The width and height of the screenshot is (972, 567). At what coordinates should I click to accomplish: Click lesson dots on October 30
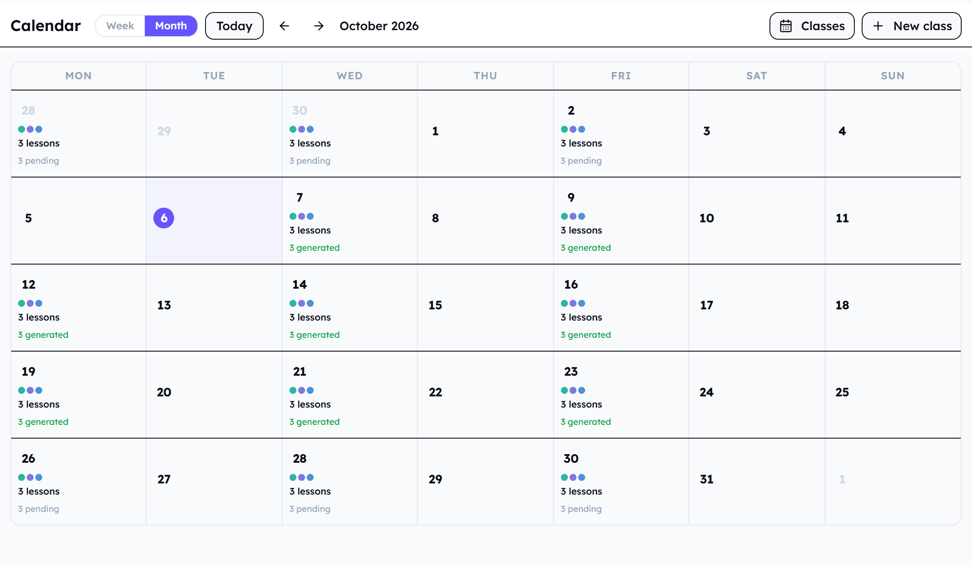click(573, 477)
